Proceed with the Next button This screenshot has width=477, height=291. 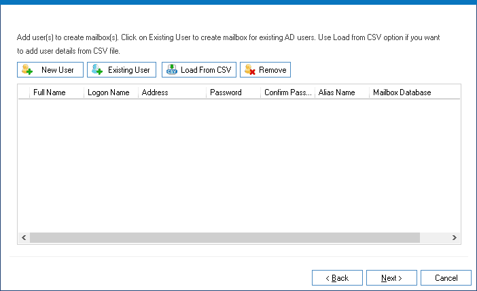point(391,277)
